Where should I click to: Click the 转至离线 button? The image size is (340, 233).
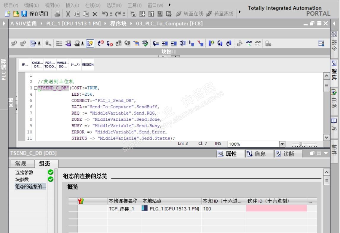[x=220, y=14]
